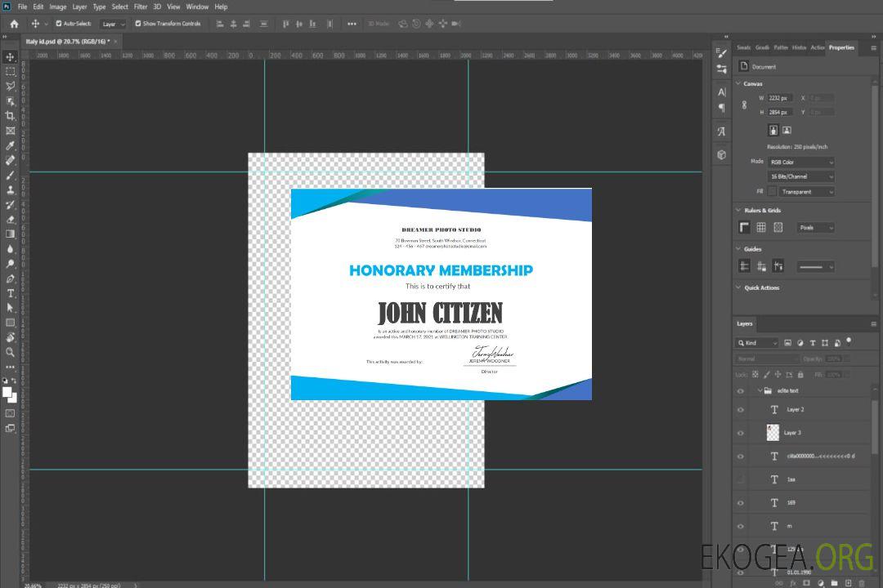Collapse the 'edite text' layer group
This screenshot has height=588, width=883.
coord(760,391)
